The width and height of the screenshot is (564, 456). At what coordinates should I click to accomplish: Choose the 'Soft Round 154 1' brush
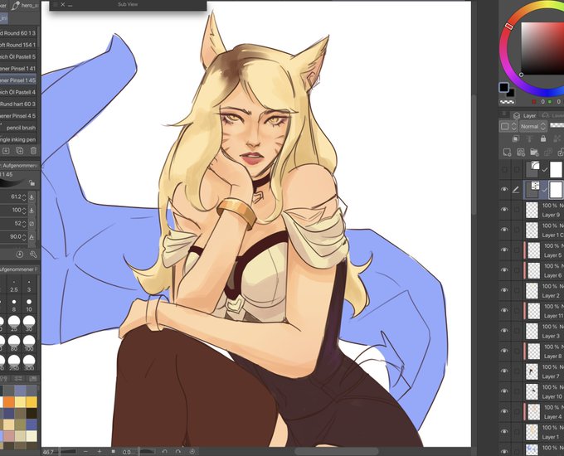19,45
